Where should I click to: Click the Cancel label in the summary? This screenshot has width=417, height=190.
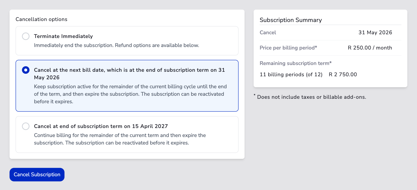(268, 32)
